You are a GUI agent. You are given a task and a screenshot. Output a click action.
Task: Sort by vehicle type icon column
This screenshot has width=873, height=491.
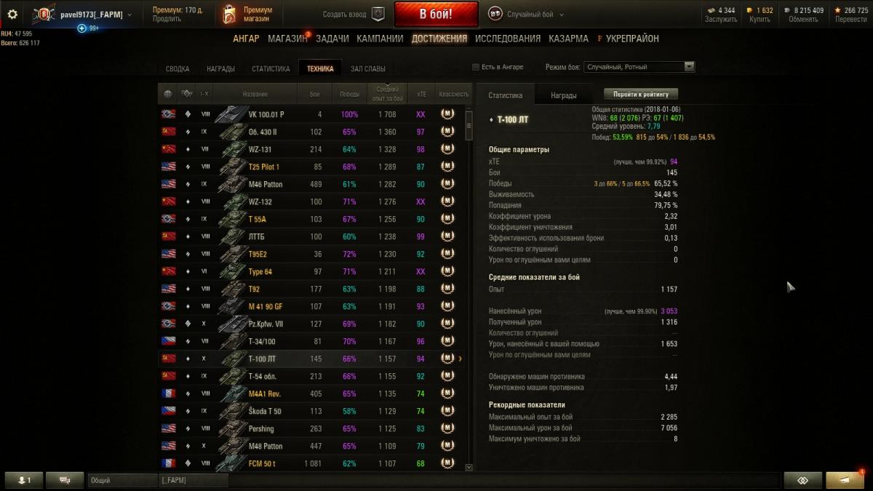click(187, 94)
